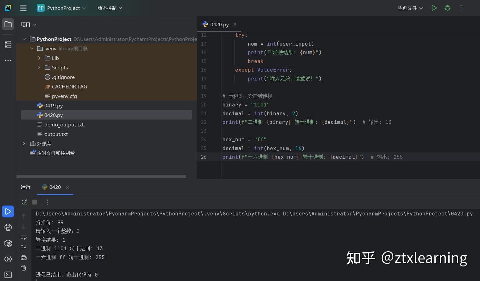The height and width of the screenshot is (281, 480).
Task: Collapse the .venv folder node
Action: pyautogui.click(x=32, y=49)
